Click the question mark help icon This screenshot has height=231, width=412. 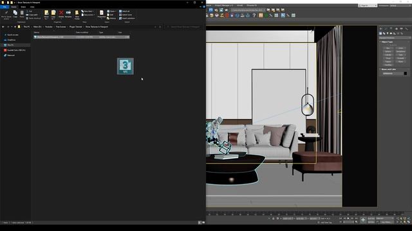(254, 15)
